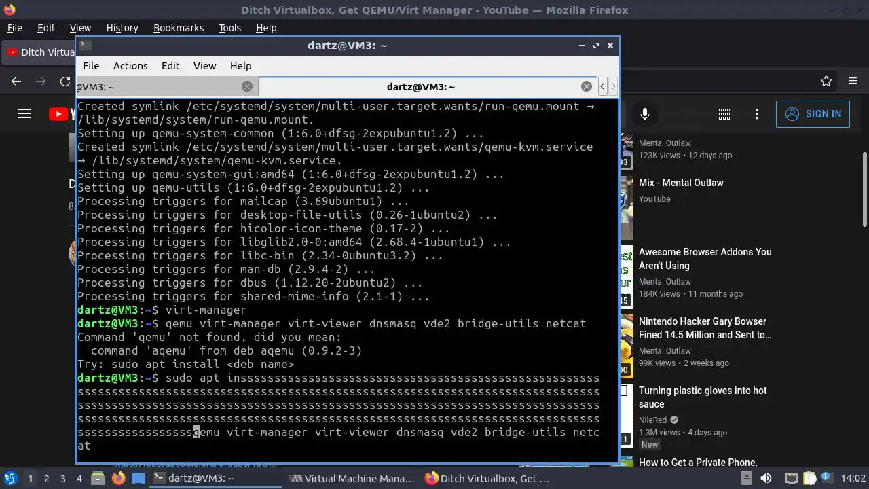Open YouTube settings three-dot menu
The width and height of the screenshot is (869, 489).
pos(757,114)
